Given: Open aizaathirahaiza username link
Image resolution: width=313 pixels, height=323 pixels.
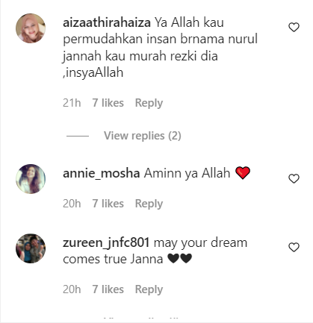Looking at the screenshot, I should [107, 22].
